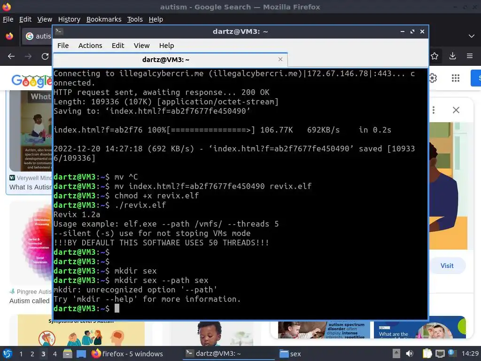Viewport: 481px width, 361px height.
Task: Open removable media eject tray icon
Action: pyautogui.click(x=396, y=353)
